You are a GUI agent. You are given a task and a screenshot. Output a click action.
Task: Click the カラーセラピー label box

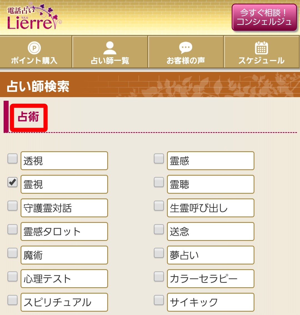click(x=211, y=279)
